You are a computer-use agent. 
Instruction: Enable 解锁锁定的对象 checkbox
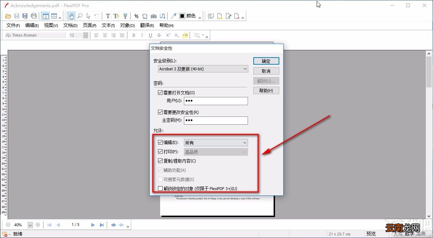pyautogui.click(x=160, y=189)
